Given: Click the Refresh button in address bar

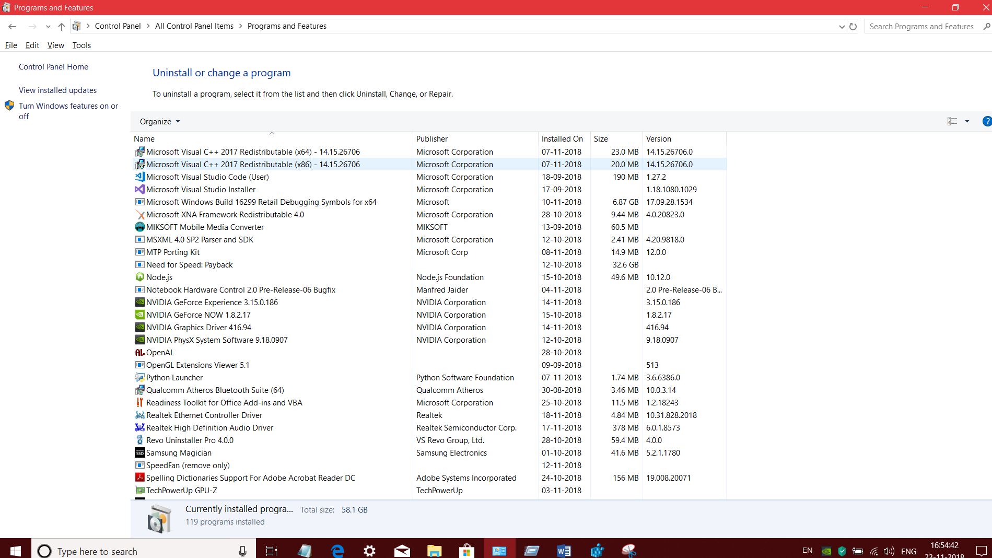Looking at the screenshot, I should 853,26.
